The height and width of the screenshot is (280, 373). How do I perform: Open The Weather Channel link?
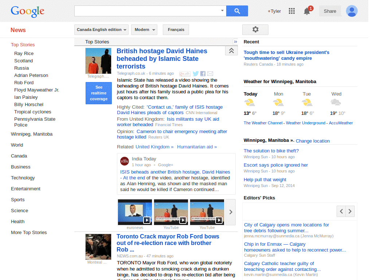[263, 123]
